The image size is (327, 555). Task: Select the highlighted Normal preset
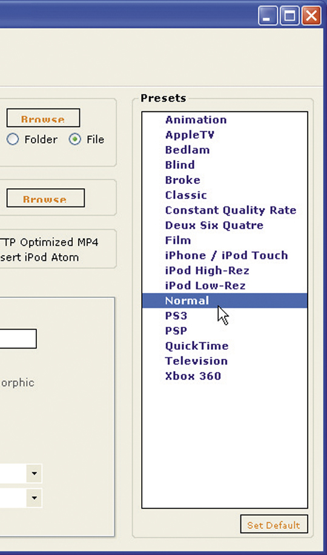(225, 301)
